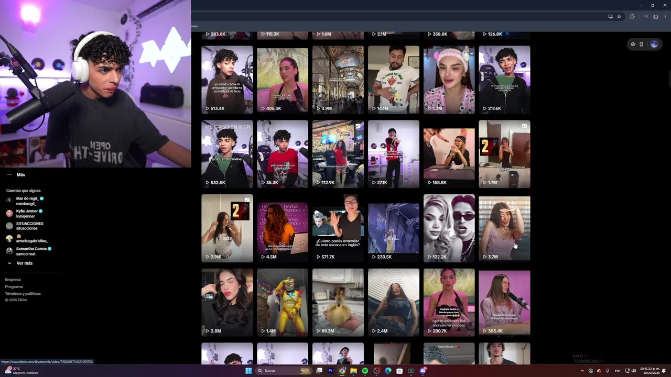The height and width of the screenshot is (377, 671).
Task: Open inglés scene video with 571.7K views
Action: tap(338, 228)
